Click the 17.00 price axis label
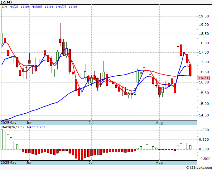This screenshot has width=212, height=170. coord(204,62)
